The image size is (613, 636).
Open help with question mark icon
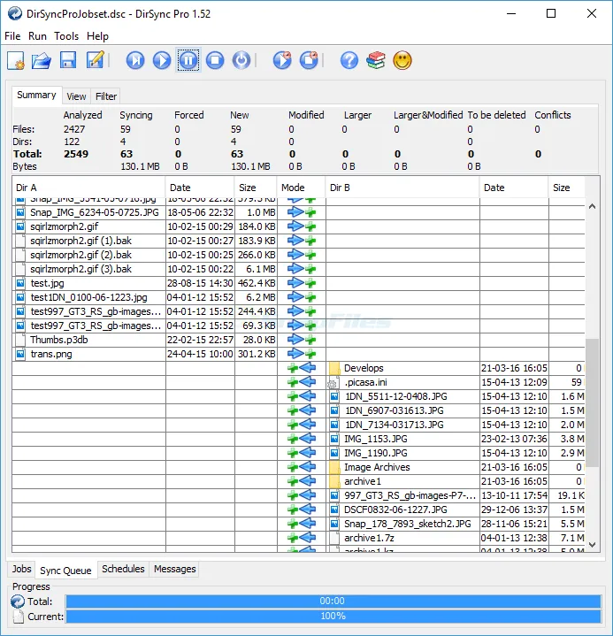(x=349, y=60)
